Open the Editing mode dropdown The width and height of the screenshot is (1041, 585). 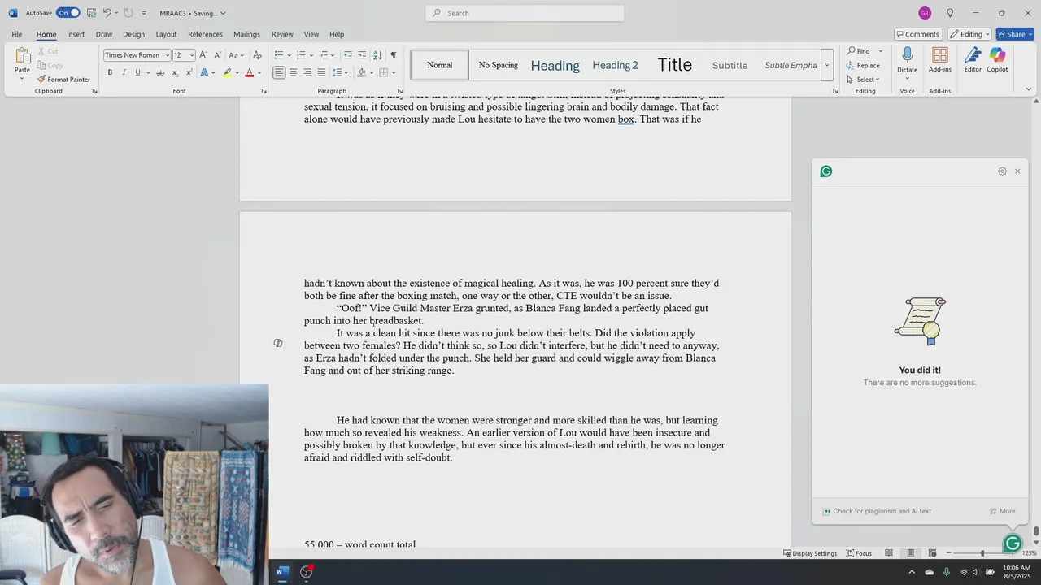[969, 34]
